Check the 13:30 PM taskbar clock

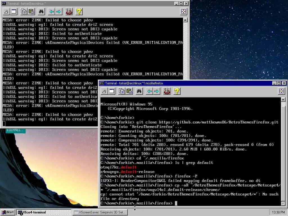click(x=278, y=212)
